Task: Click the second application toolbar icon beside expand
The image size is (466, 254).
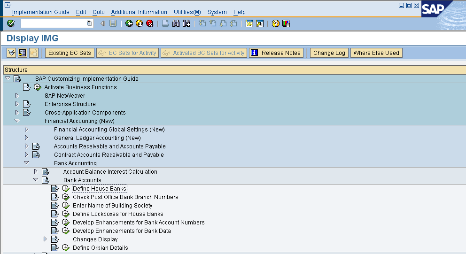Action: click(22, 53)
